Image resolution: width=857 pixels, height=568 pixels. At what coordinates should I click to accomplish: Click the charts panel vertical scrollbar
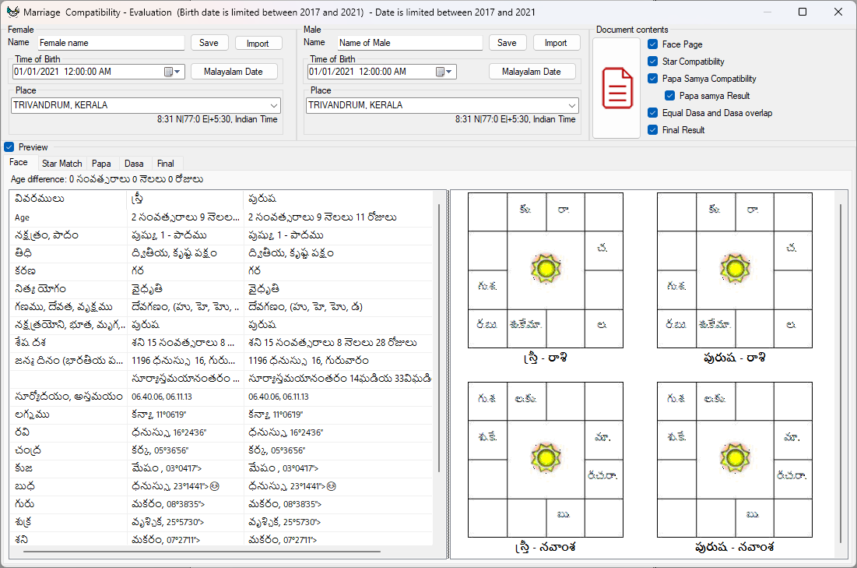(x=841, y=374)
